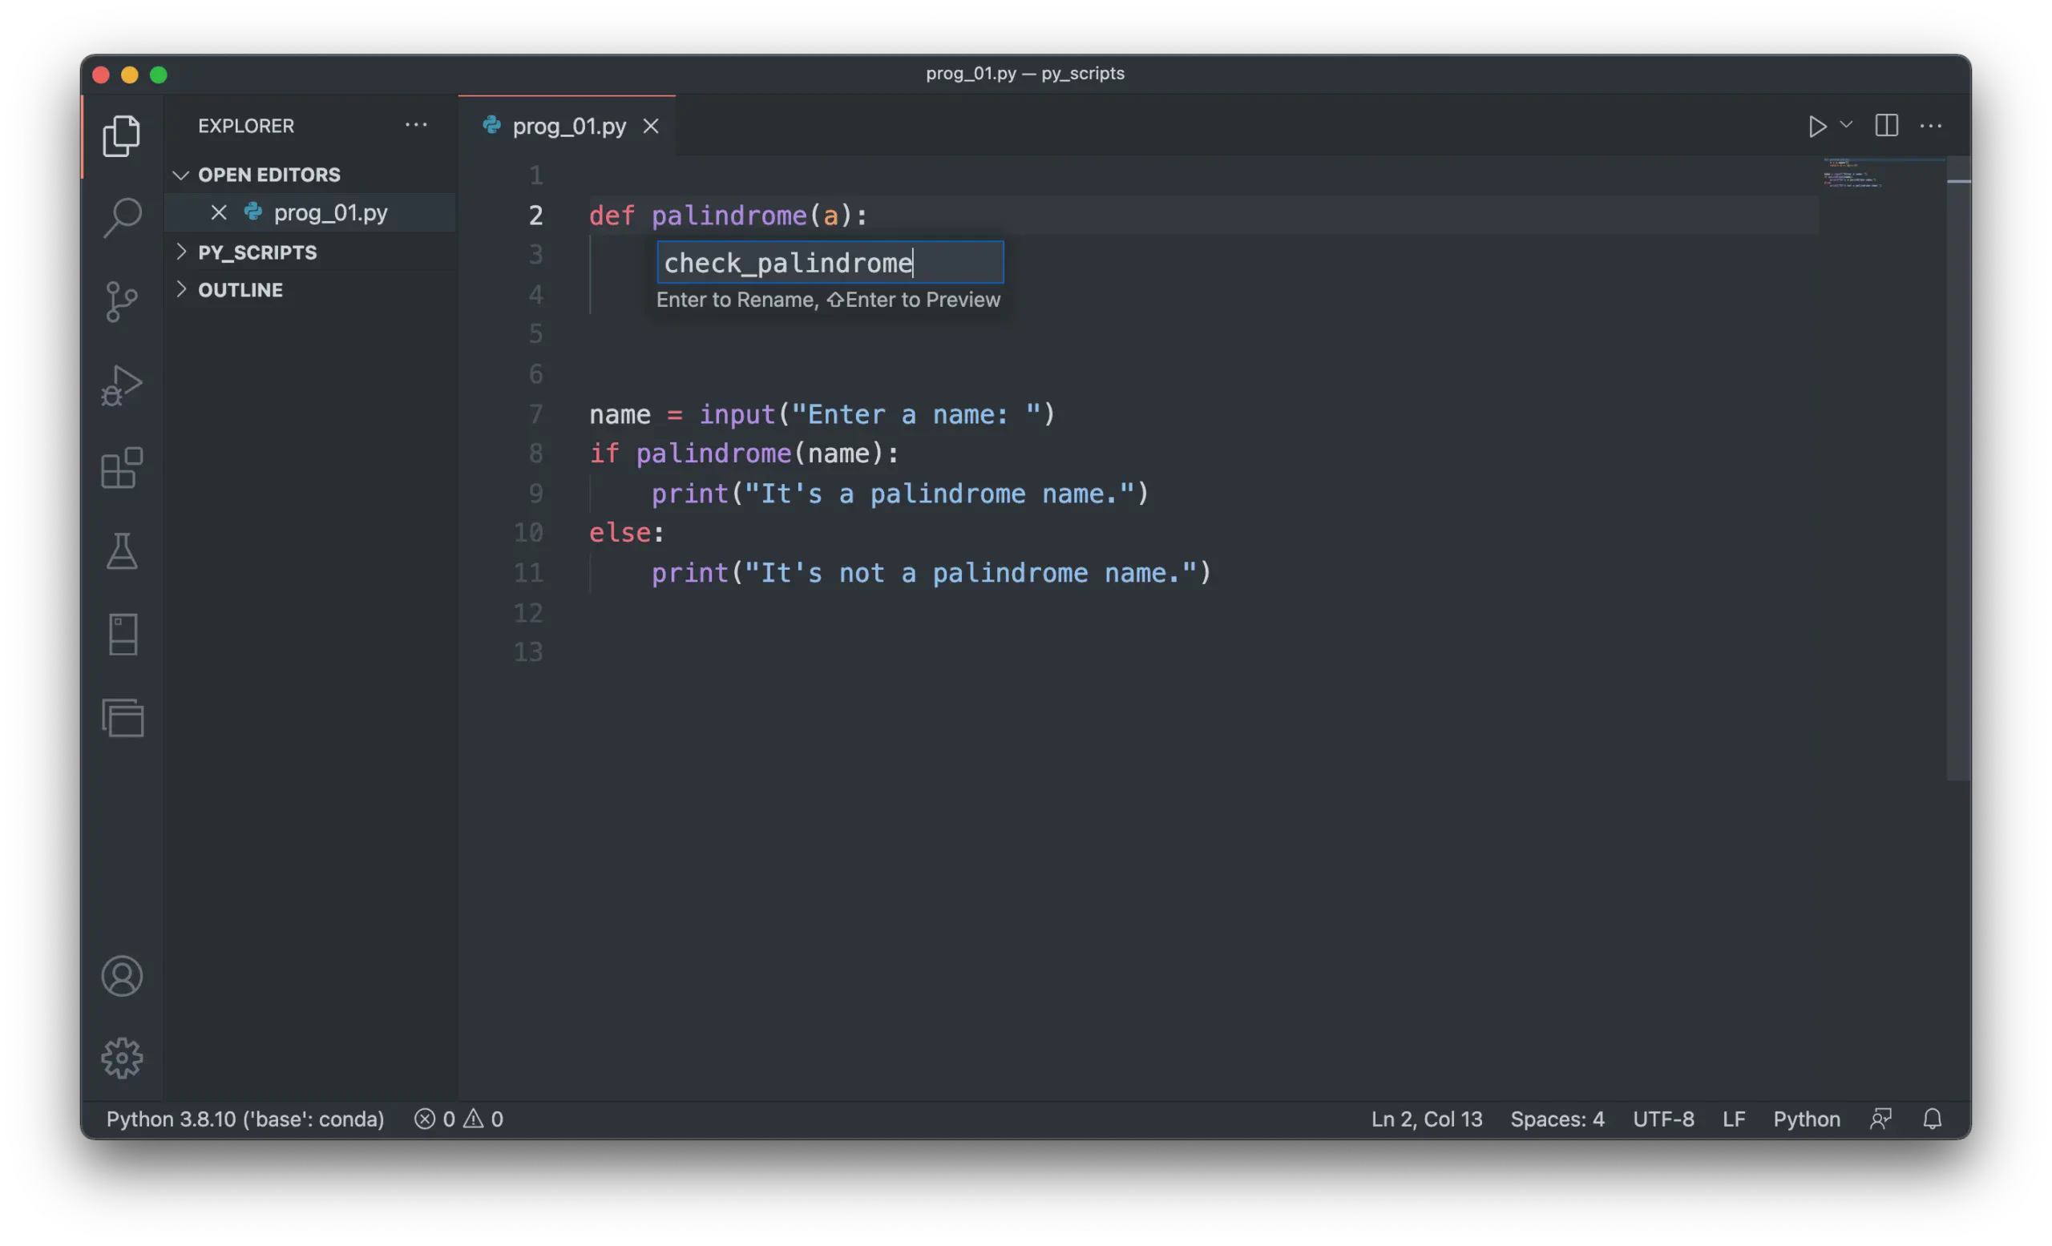This screenshot has width=2052, height=1246.
Task: Click the input call on line 7
Action: tap(737, 413)
